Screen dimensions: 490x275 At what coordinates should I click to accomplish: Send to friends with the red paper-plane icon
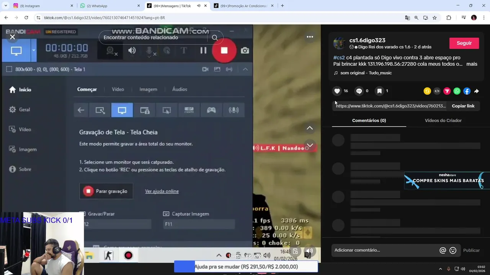click(x=447, y=91)
